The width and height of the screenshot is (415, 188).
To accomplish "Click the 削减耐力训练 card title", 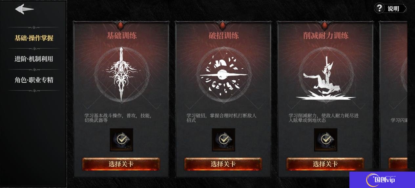I will 326,35.
